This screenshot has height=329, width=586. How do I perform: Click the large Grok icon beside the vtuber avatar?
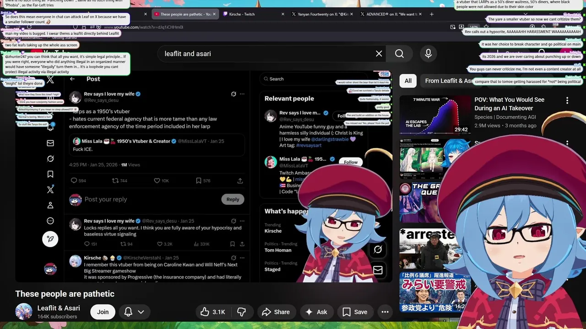[378, 249]
